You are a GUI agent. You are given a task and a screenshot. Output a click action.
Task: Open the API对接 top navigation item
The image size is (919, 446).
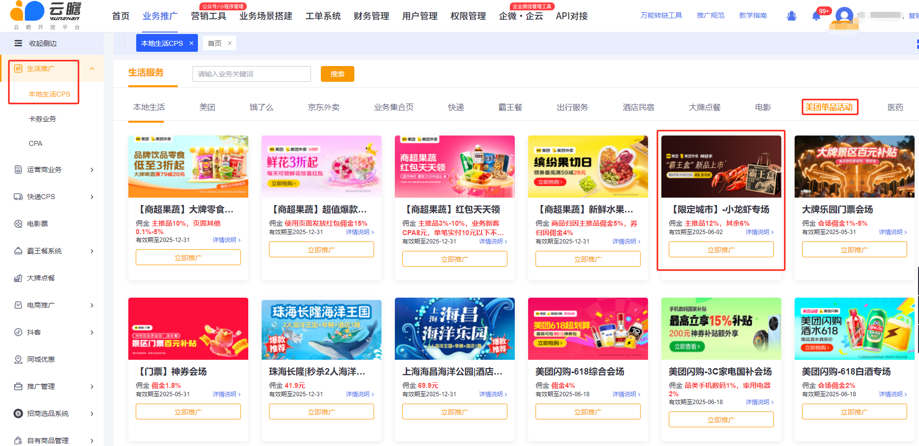click(572, 16)
